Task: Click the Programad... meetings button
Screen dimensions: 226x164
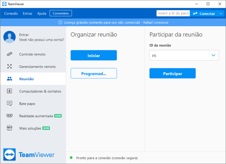Action: [94, 73]
